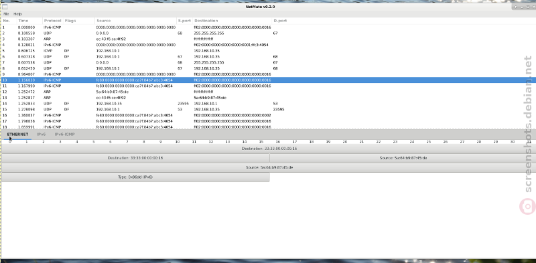The image size is (536, 263).
Task: Select UDP packet 15 with destination port 23595
Action: pos(268,109)
